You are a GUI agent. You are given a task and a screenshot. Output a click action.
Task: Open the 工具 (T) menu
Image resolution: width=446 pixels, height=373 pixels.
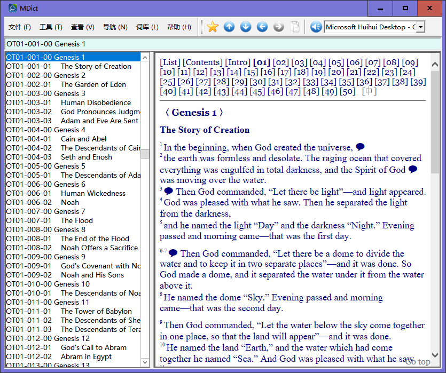point(51,27)
